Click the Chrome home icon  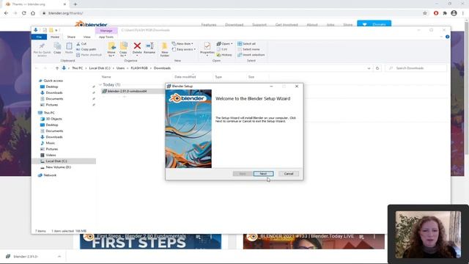click(x=33, y=13)
